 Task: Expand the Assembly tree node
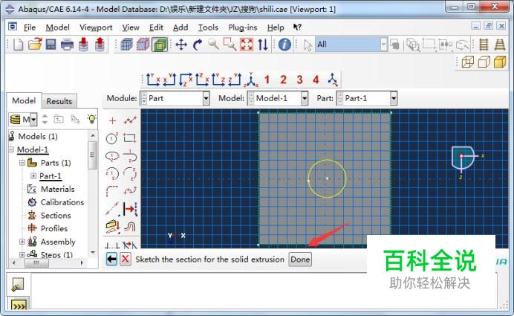[x=22, y=242]
